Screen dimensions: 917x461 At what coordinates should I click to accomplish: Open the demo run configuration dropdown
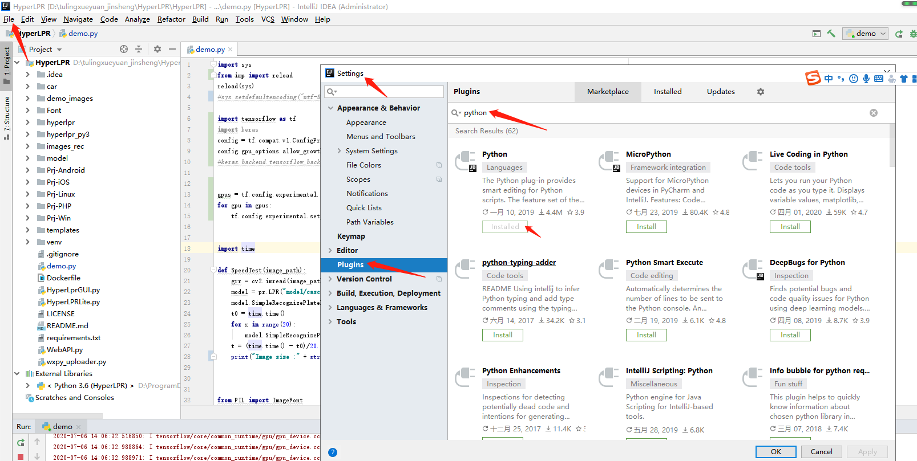pyautogui.click(x=866, y=34)
